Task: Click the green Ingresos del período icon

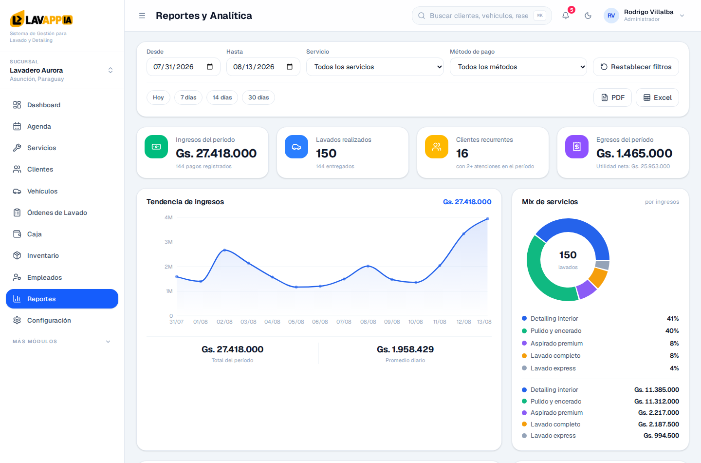Action: 156,147
